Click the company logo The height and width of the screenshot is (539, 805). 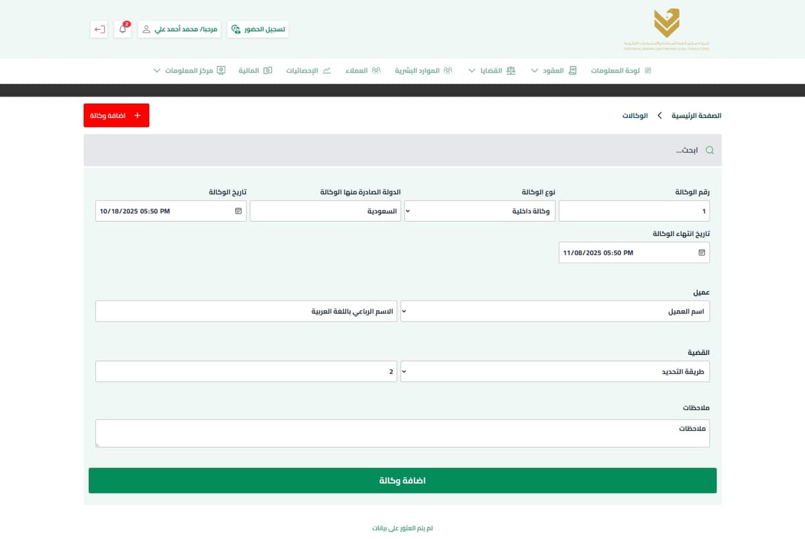666,29
